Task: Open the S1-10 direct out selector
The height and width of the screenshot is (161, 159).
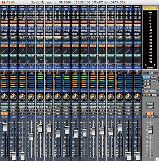Action: (x=84, y=28)
